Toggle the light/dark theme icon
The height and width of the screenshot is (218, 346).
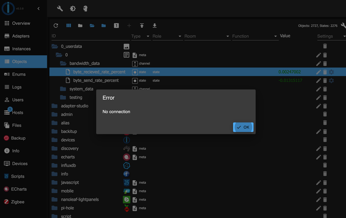pyautogui.click(x=73, y=9)
